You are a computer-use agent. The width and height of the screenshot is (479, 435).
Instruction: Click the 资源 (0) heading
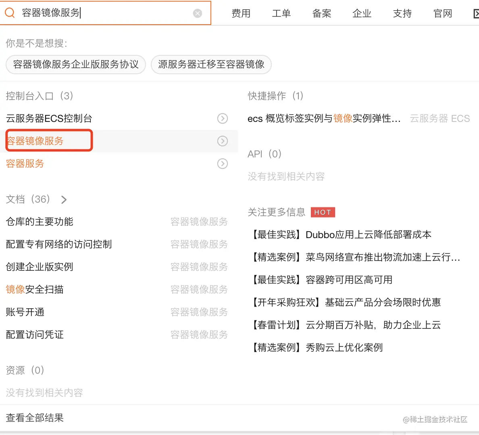coord(25,370)
